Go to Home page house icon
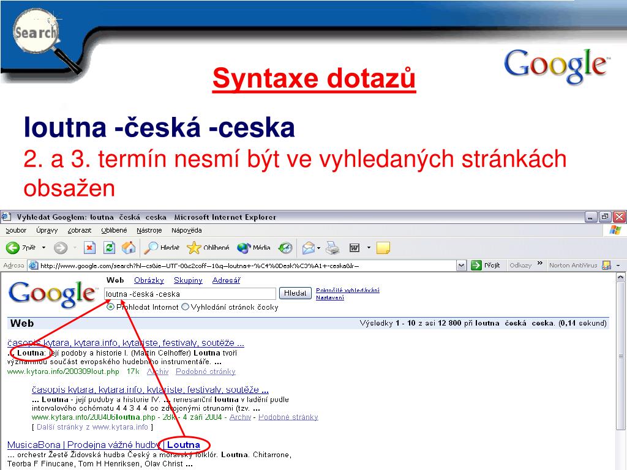This screenshot has width=627, height=470. tap(129, 248)
